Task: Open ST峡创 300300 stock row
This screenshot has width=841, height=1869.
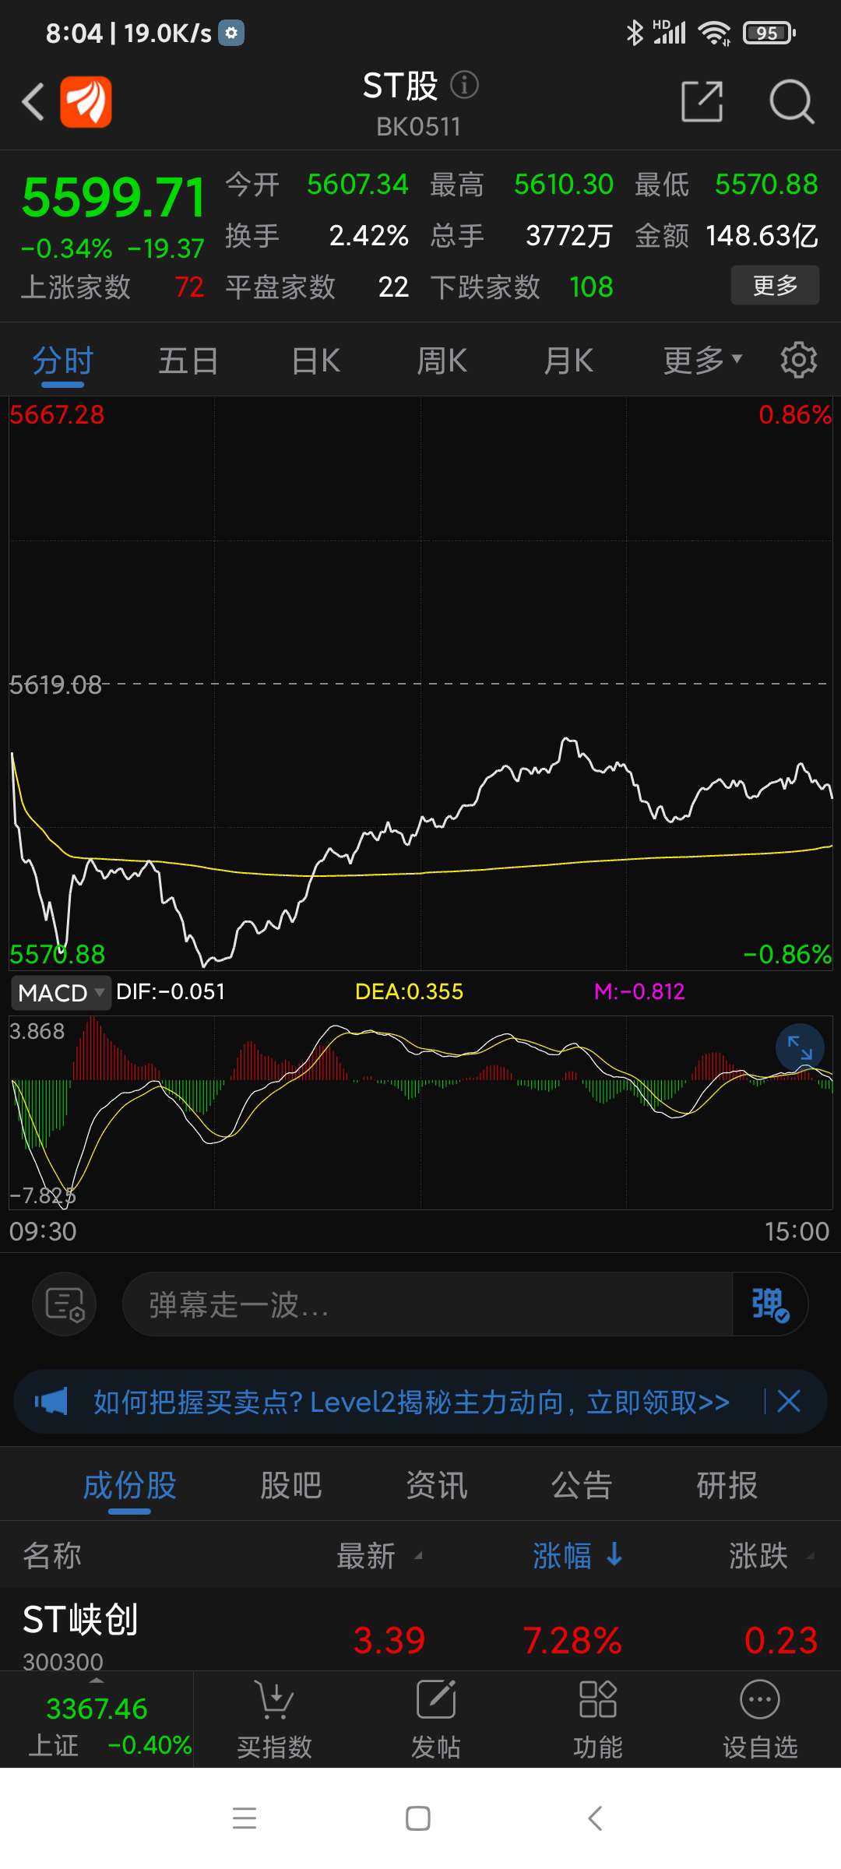Action: 420,1629
